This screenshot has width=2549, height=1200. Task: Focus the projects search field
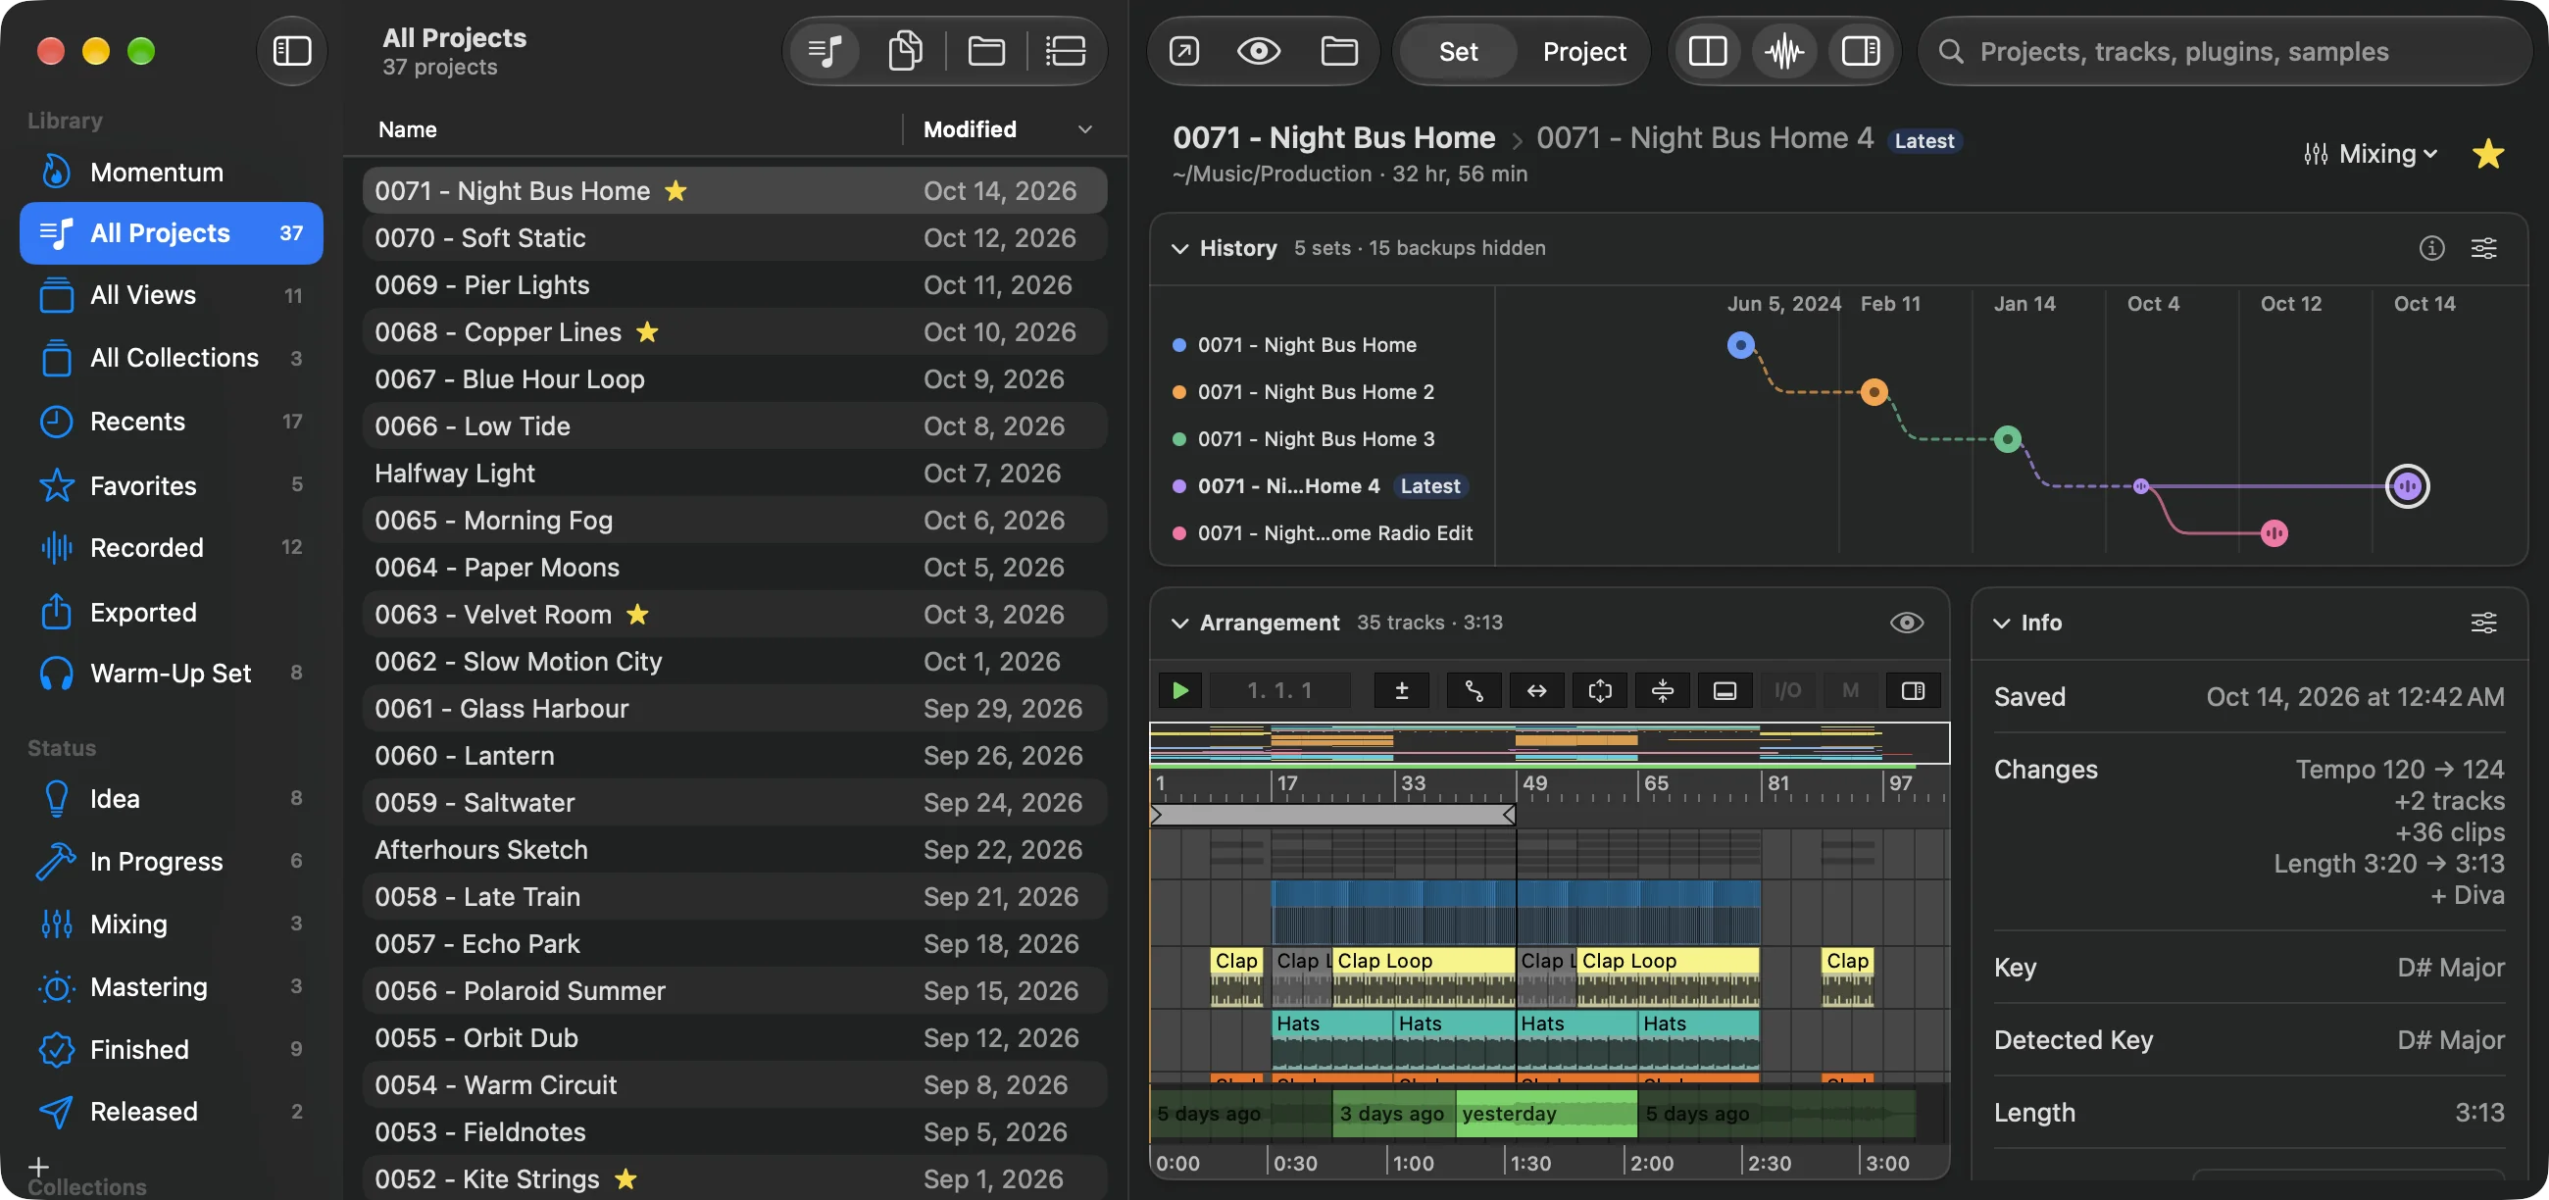[2224, 51]
